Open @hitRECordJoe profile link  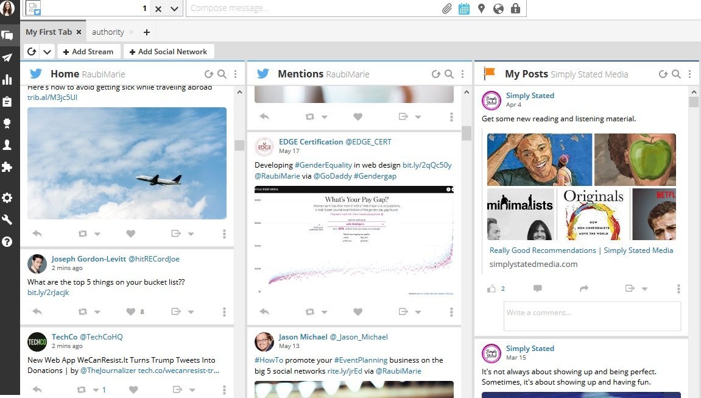[x=154, y=259]
